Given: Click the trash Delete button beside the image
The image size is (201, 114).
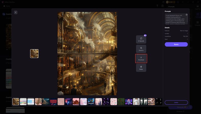Looking at the screenshot, I should tap(141, 68).
